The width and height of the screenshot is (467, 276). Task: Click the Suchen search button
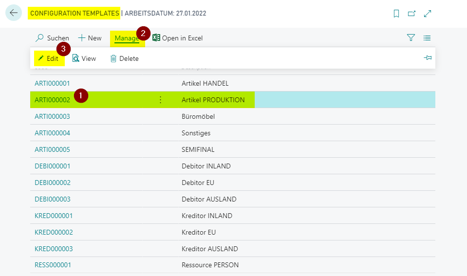pos(53,38)
